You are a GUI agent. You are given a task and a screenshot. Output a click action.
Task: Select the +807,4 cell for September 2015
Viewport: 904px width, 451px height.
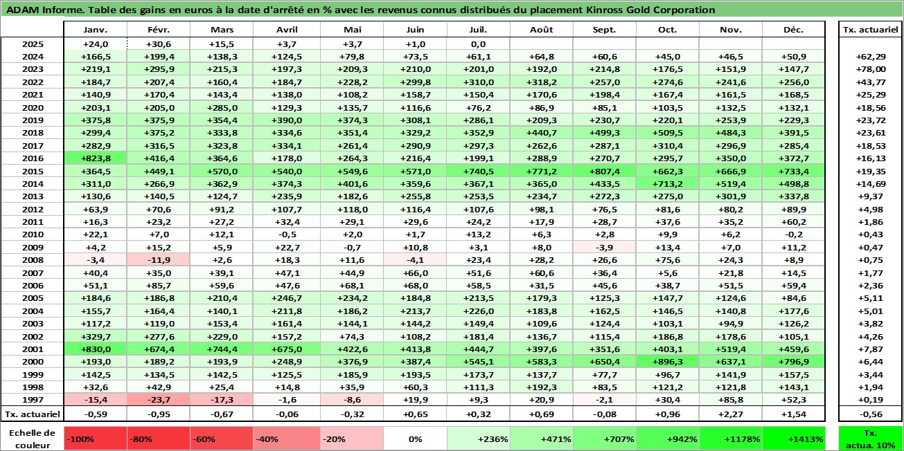tap(605, 171)
